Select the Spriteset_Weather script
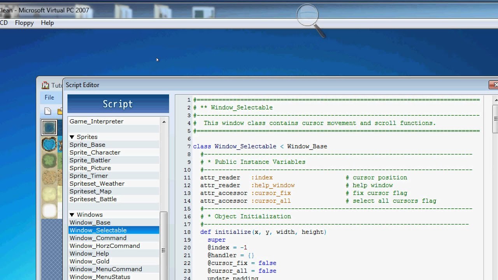 114,184
